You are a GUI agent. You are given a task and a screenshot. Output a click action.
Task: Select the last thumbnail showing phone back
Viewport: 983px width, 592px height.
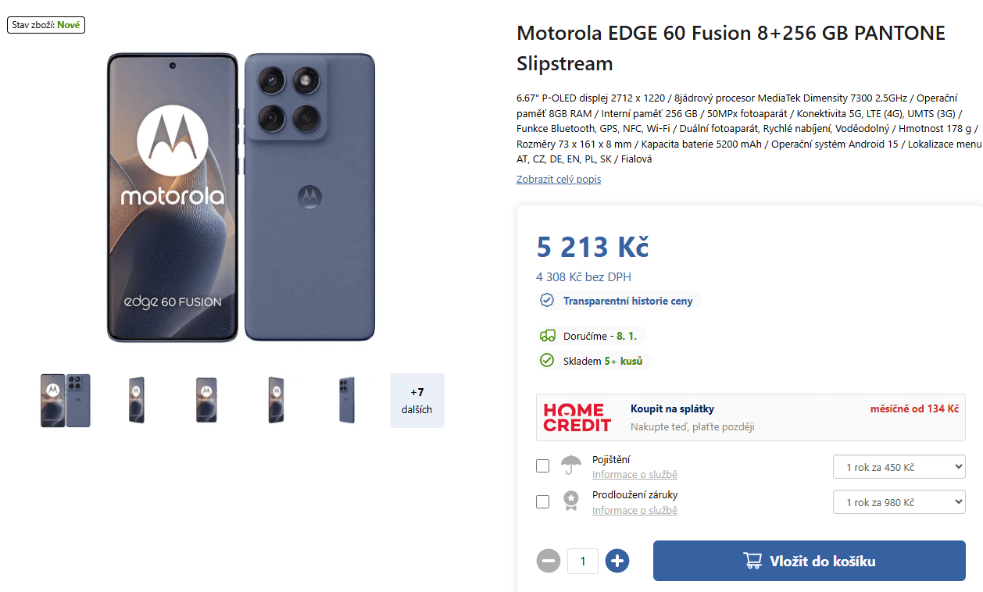point(347,401)
